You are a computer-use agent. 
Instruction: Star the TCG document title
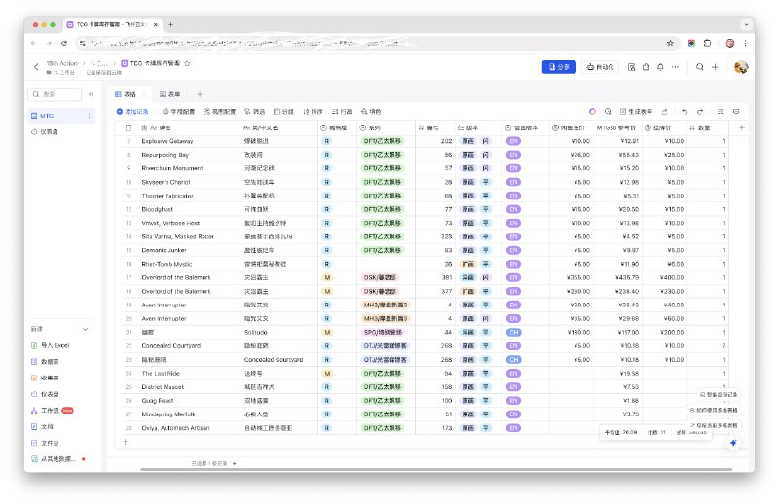point(187,63)
